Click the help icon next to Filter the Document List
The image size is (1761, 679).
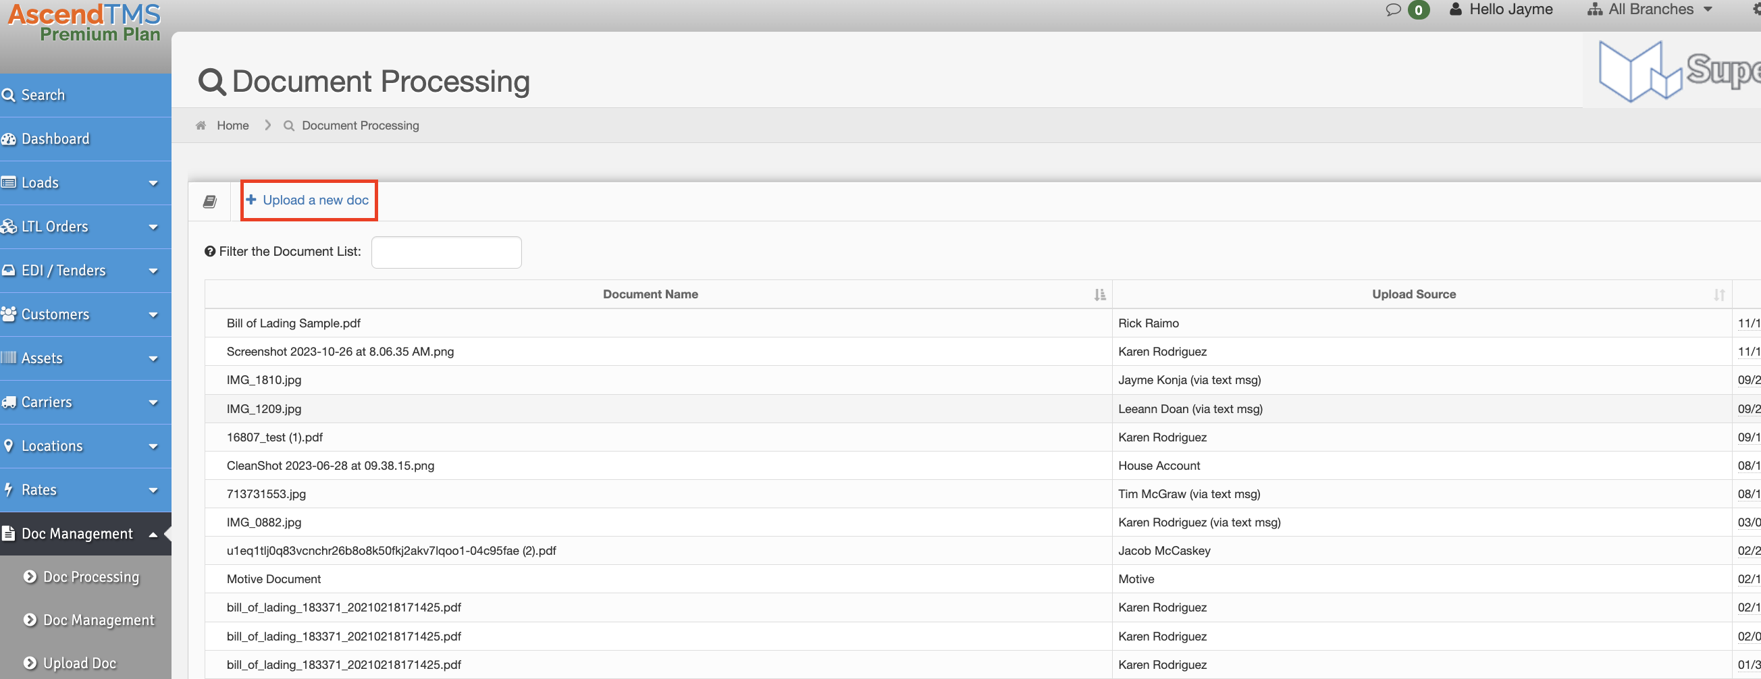[210, 251]
